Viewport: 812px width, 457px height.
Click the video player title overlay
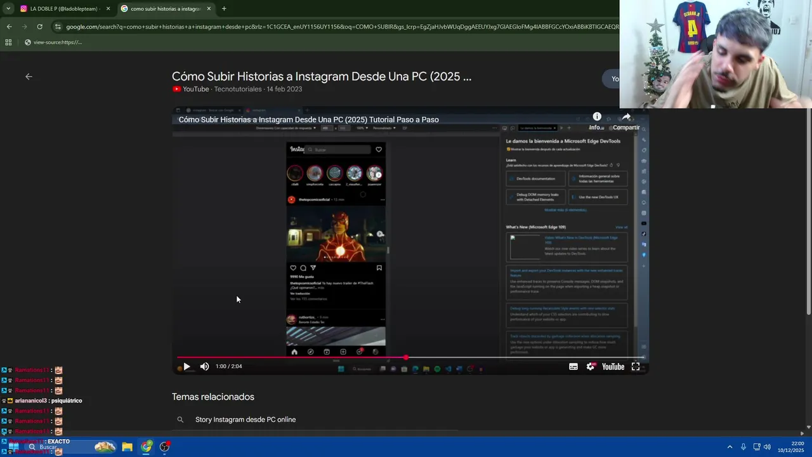pos(308,119)
